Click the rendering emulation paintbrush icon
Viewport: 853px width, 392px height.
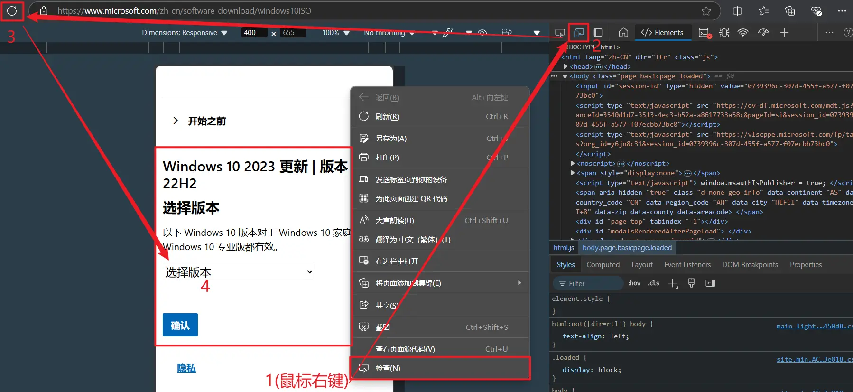tap(691, 283)
